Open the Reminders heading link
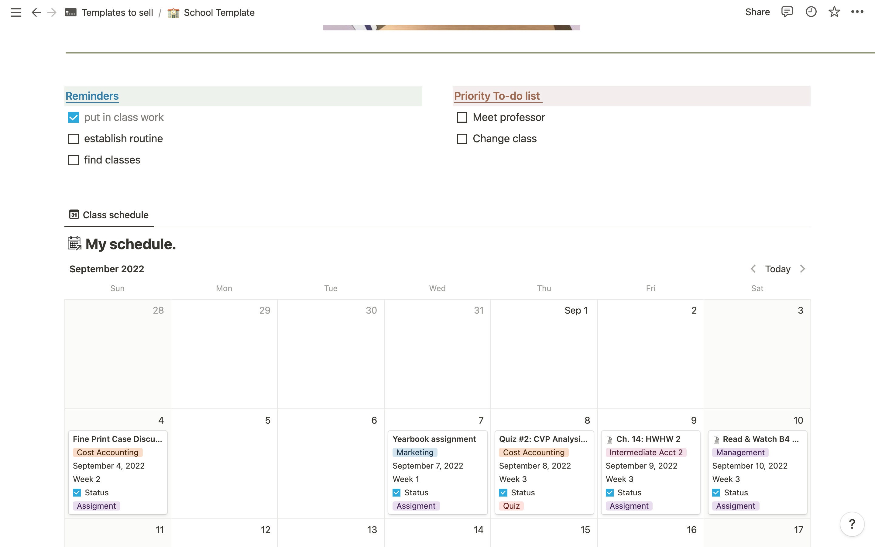The height and width of the screenshot is (547, 875). pyautogui.click(x=92, y=96)
